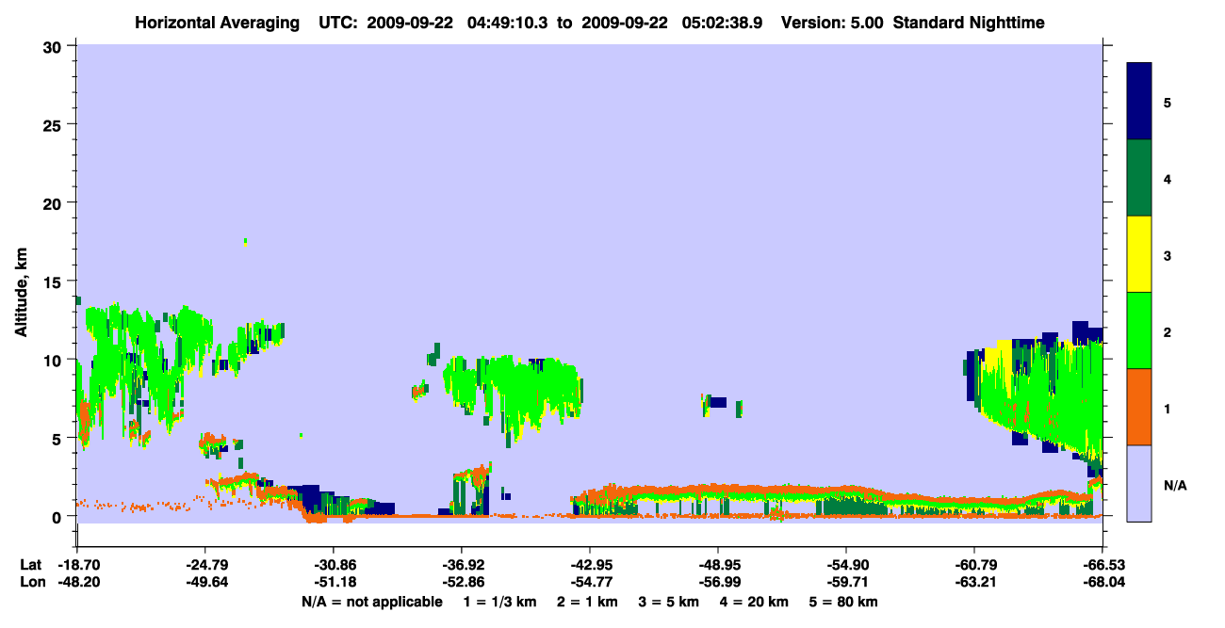Viewport: 1225px width, 628px height.
Task: Click the latitude value '-18.70'
Action: 77,565
